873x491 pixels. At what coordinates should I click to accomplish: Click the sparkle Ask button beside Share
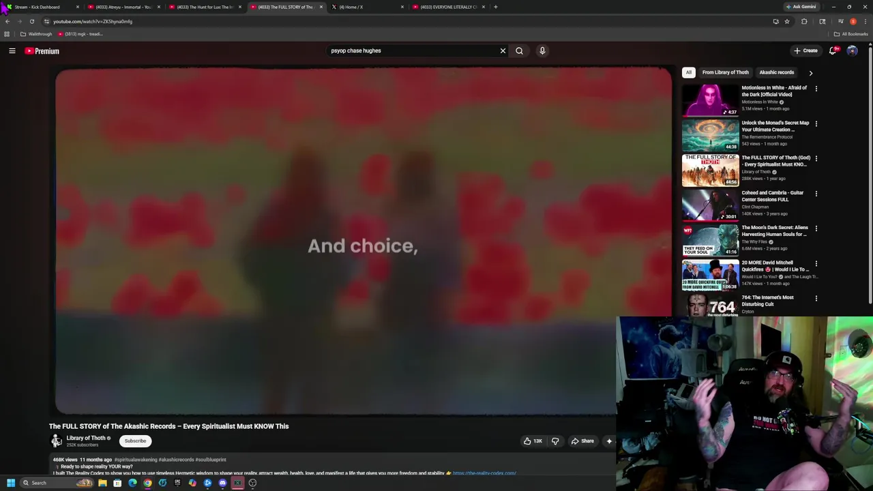tap(609, 441)
